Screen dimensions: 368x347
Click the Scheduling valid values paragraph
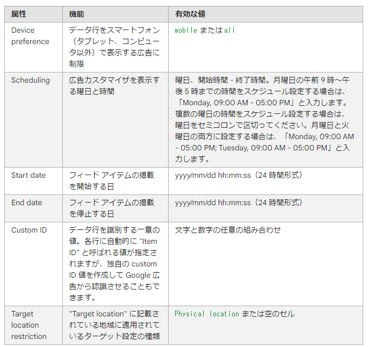(x=264, y=119)
